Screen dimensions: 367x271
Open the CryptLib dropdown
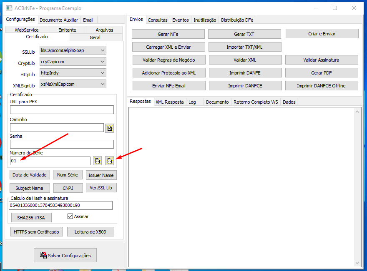[73, 62]
